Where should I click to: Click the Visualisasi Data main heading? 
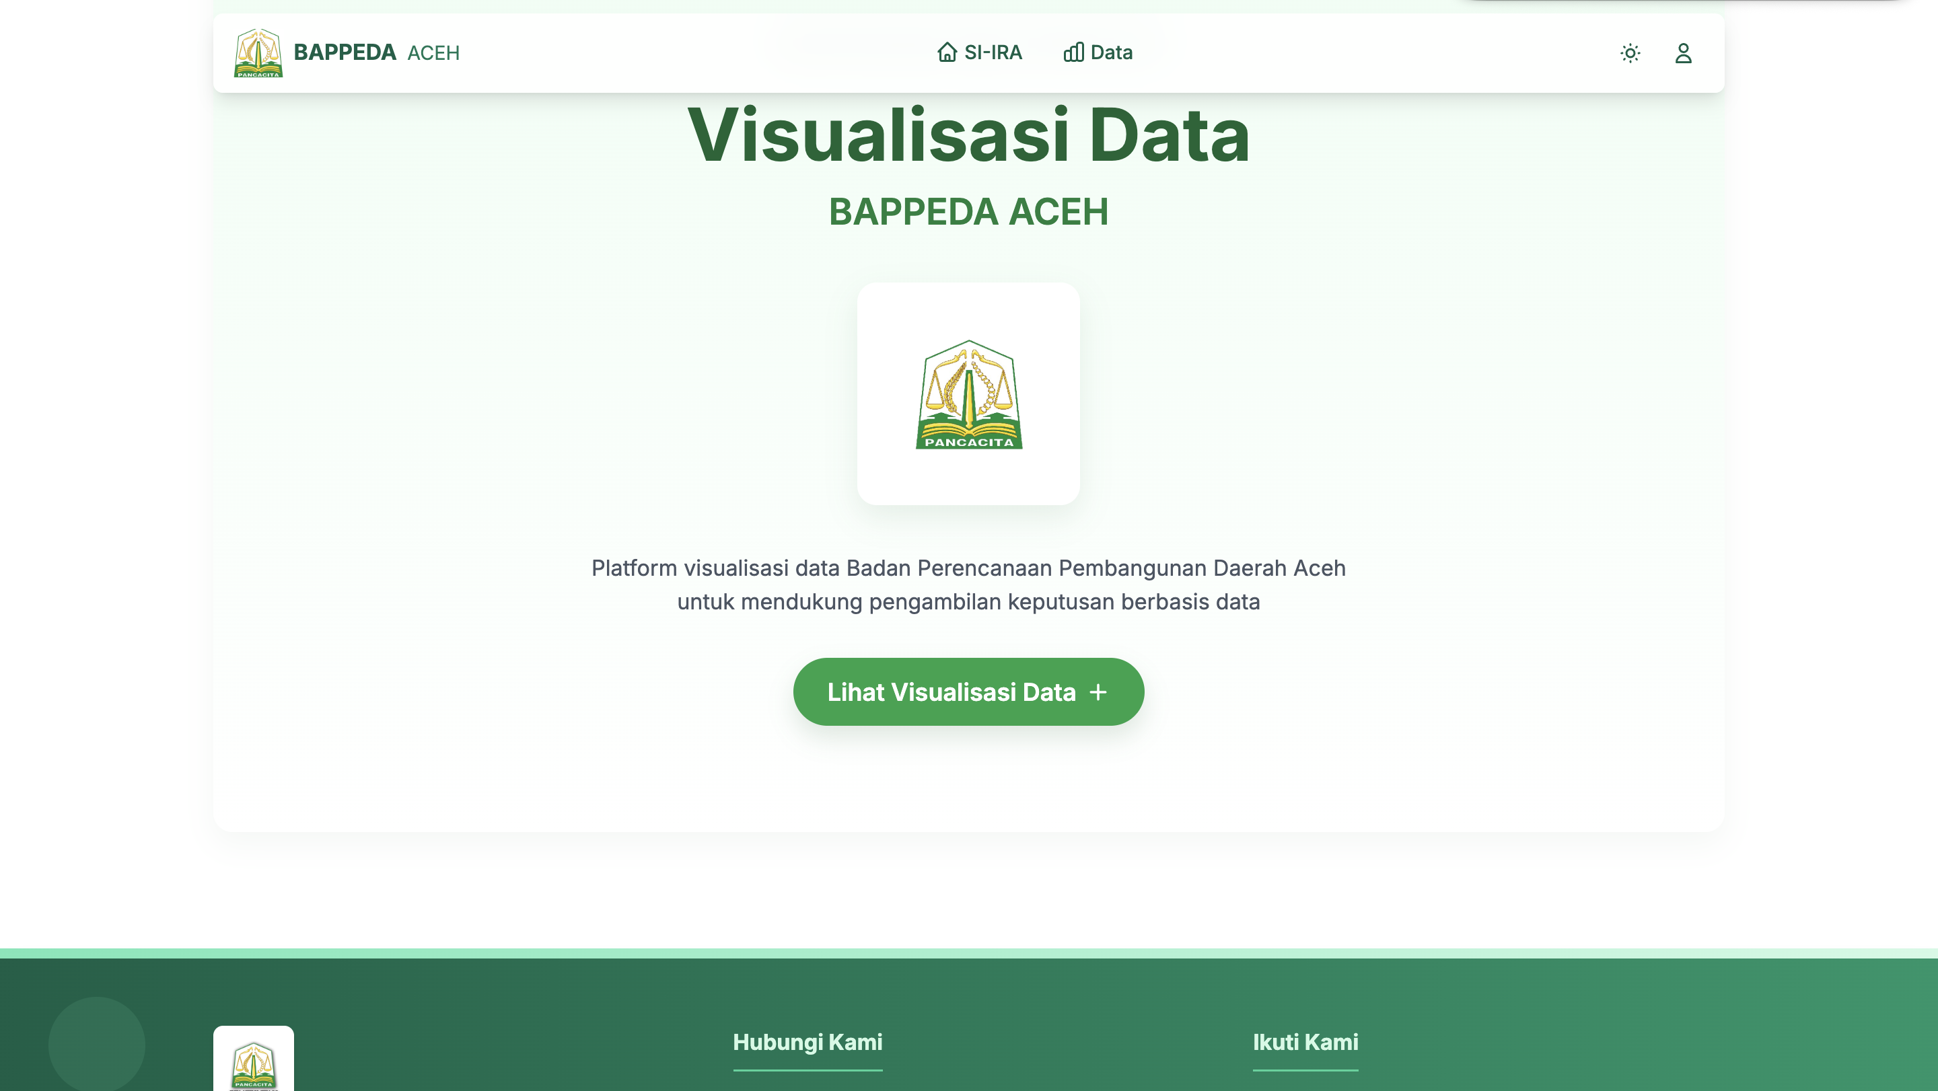pyautogui.click(x=968, y=135)
